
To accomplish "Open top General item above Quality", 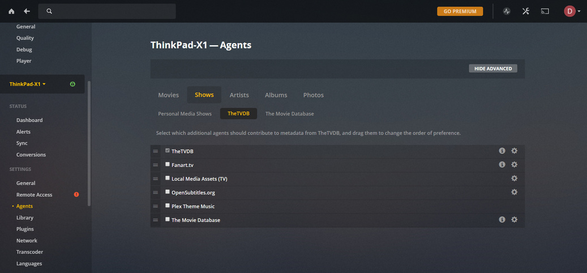I will point(26,27).
